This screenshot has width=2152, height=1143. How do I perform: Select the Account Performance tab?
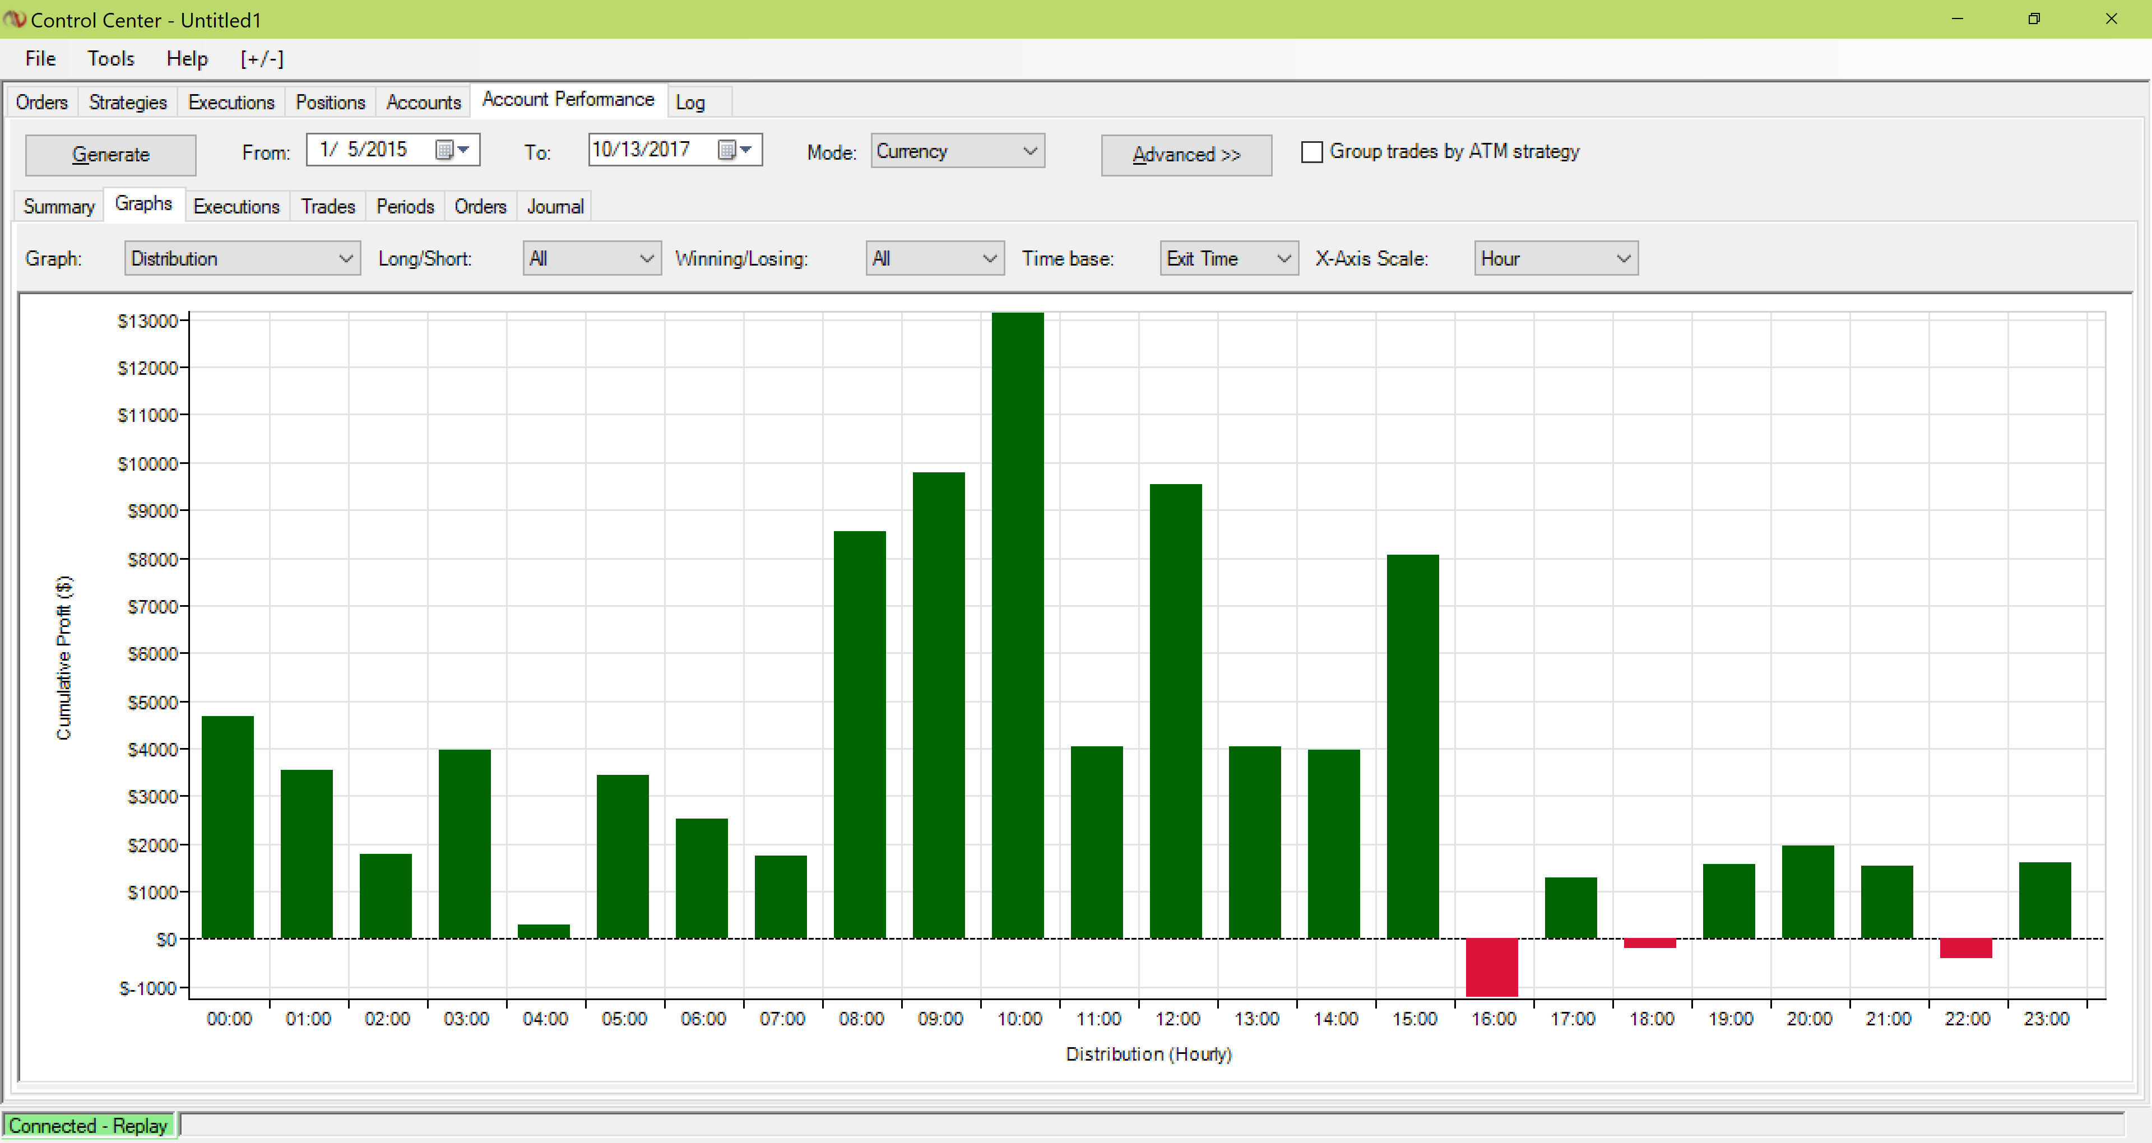point(568,99)
